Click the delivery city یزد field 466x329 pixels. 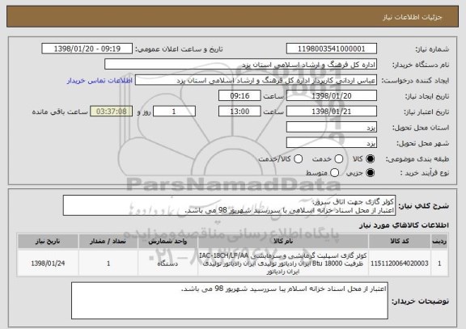click(332, 143)
